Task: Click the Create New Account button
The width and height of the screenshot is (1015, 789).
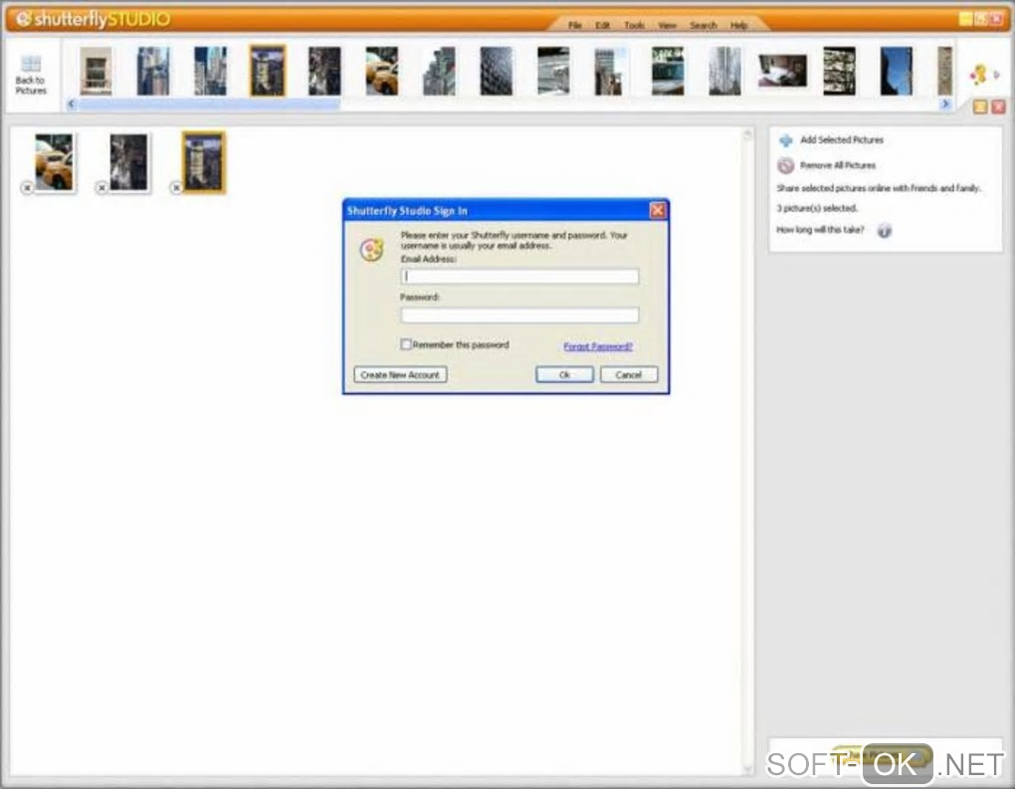Action: [400, 375]
